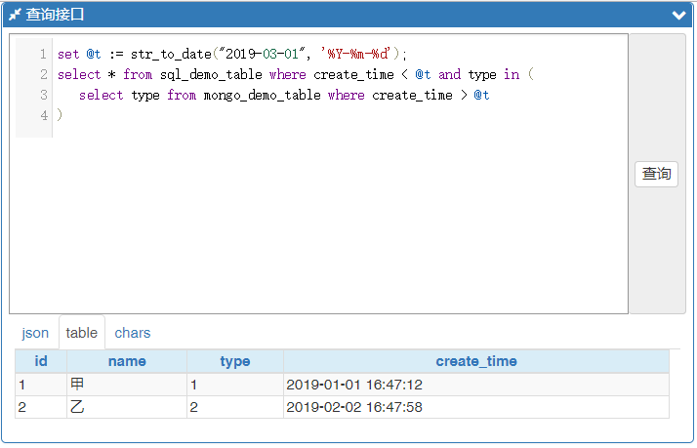Viewport: 697px width, 448px height.
Task: Open the chars tab
Action: 133,333
